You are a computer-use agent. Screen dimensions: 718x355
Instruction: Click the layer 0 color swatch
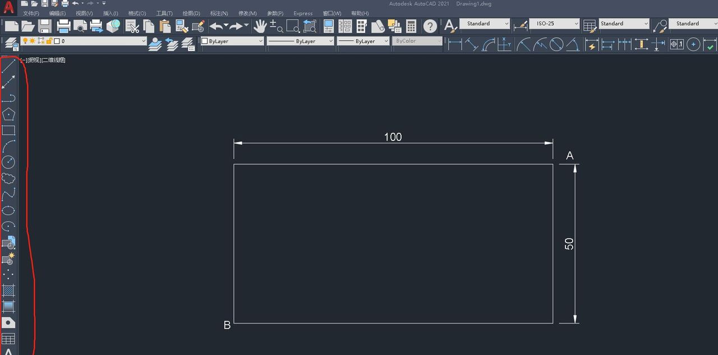point(57,41)
